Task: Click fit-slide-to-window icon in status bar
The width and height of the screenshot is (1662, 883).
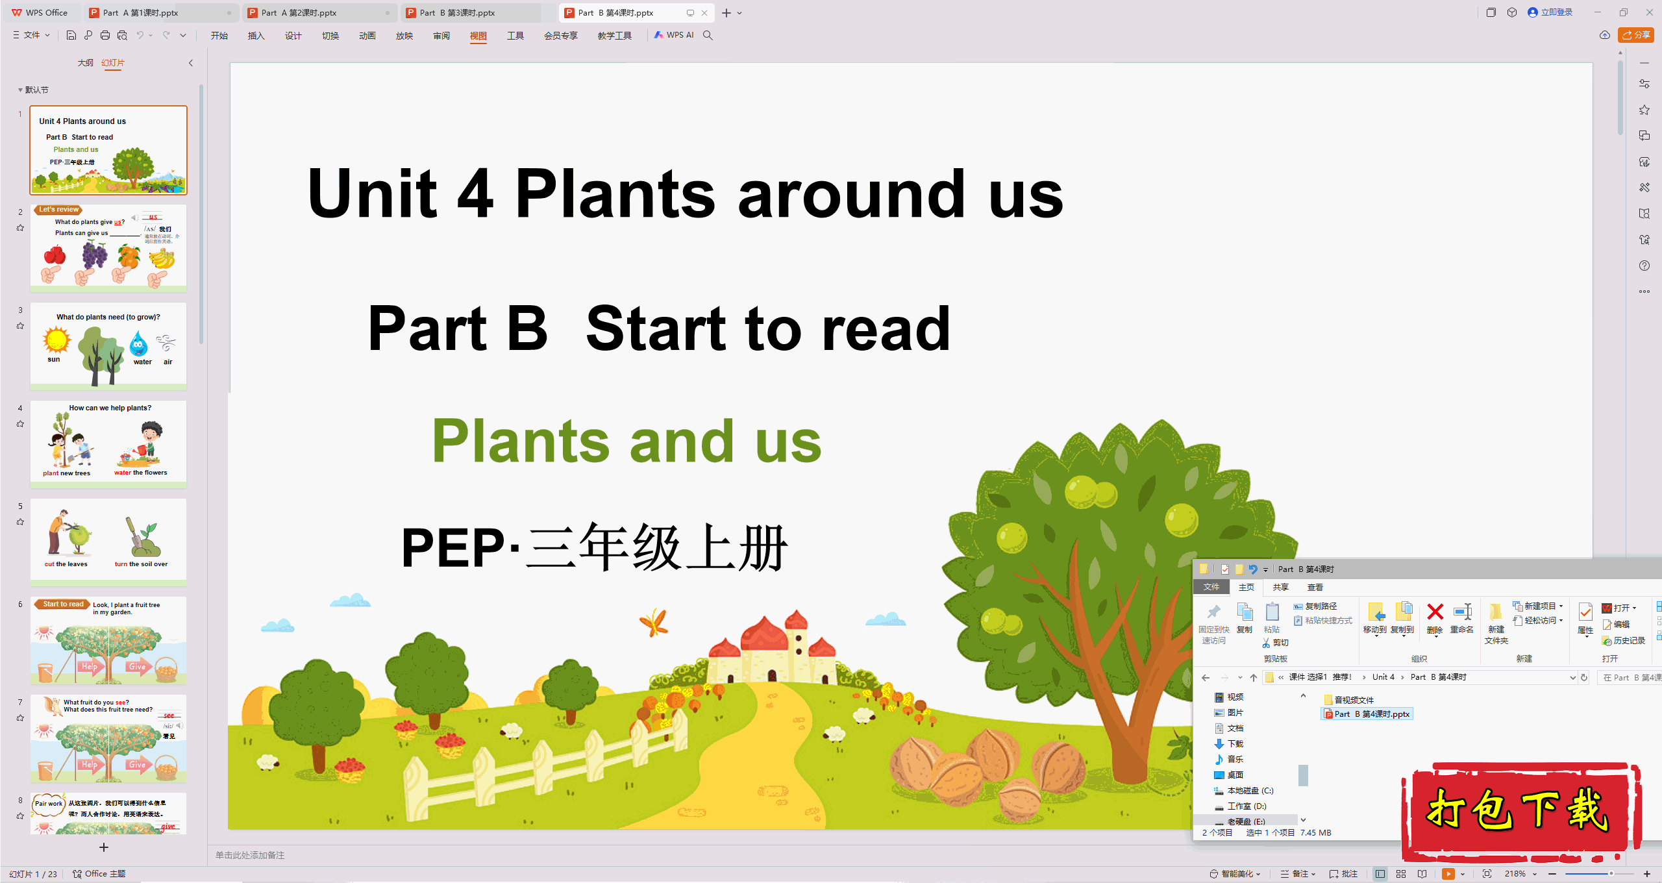Action: pos(1487,874)
